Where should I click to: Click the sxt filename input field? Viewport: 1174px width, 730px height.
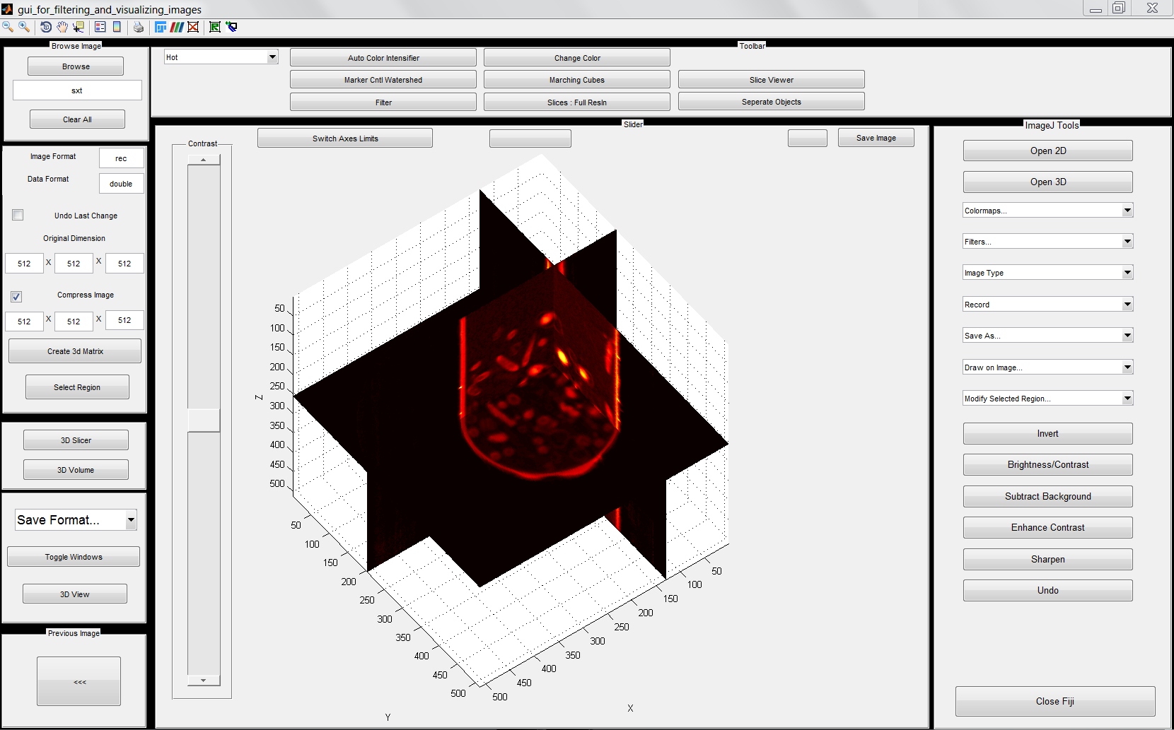(x=77, y=90)
